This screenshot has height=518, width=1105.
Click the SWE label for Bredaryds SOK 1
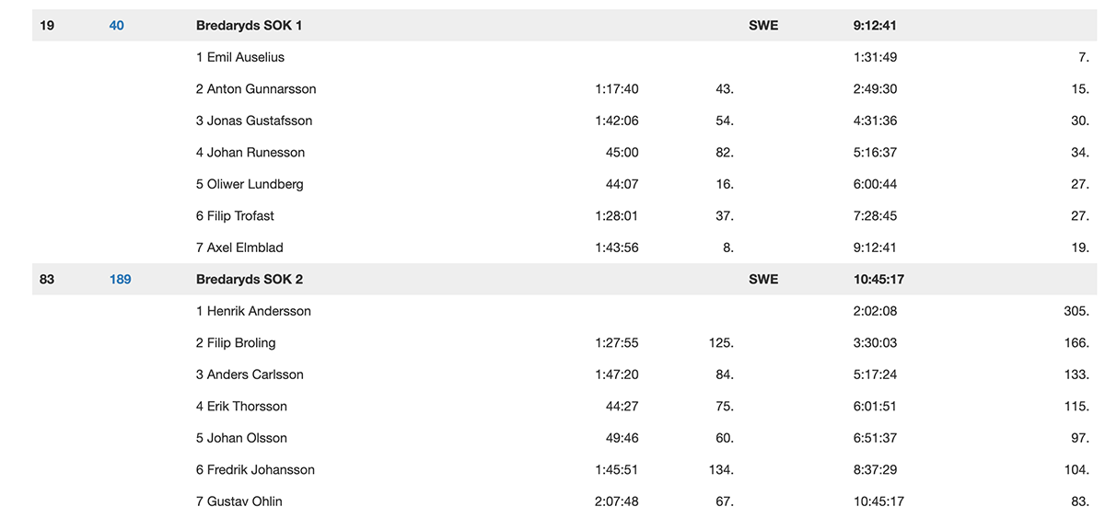pyautogui.click(x=763, y=26)
